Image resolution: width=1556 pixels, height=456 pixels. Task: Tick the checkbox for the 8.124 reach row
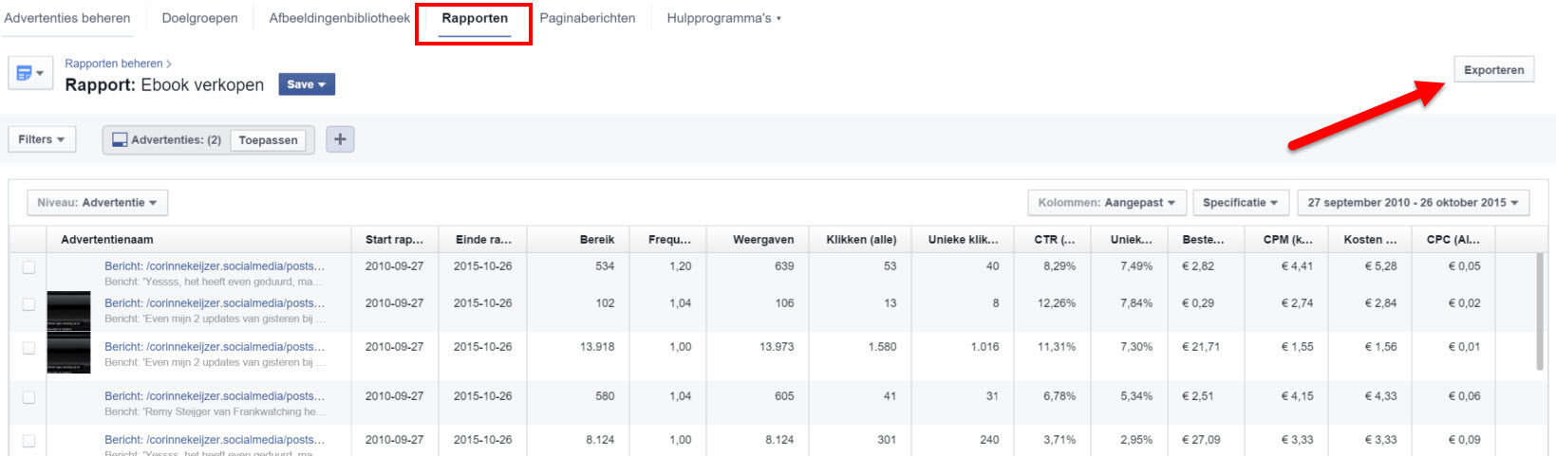click(x=28, y=441)
